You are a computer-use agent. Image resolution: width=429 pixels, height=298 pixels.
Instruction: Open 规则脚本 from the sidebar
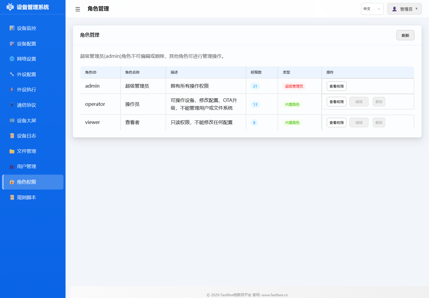coord(33,197)
